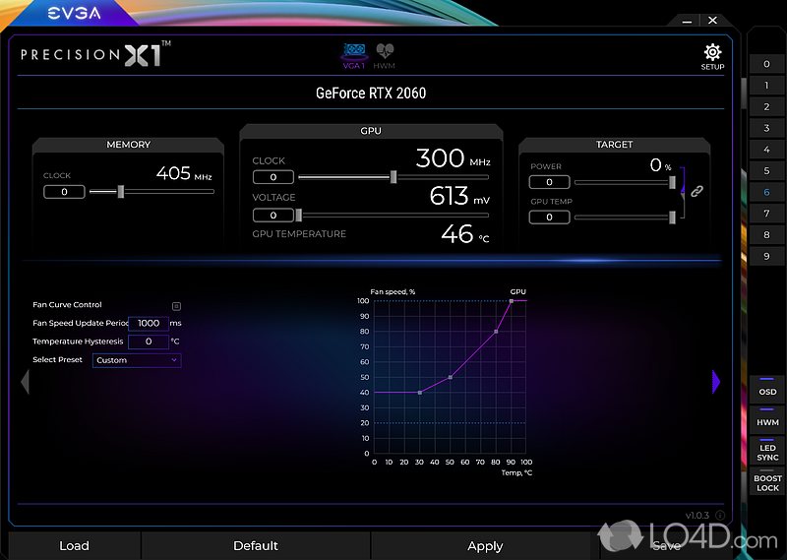This screenshot has height=560, width=787.
Task: Click the power target value field
Action: click(x=549, y=182)
